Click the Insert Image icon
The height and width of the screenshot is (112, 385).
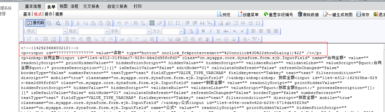(221, 23)
